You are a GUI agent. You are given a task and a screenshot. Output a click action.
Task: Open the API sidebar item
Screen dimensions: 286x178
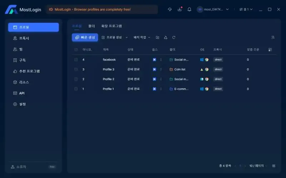[x=34, y=93]
